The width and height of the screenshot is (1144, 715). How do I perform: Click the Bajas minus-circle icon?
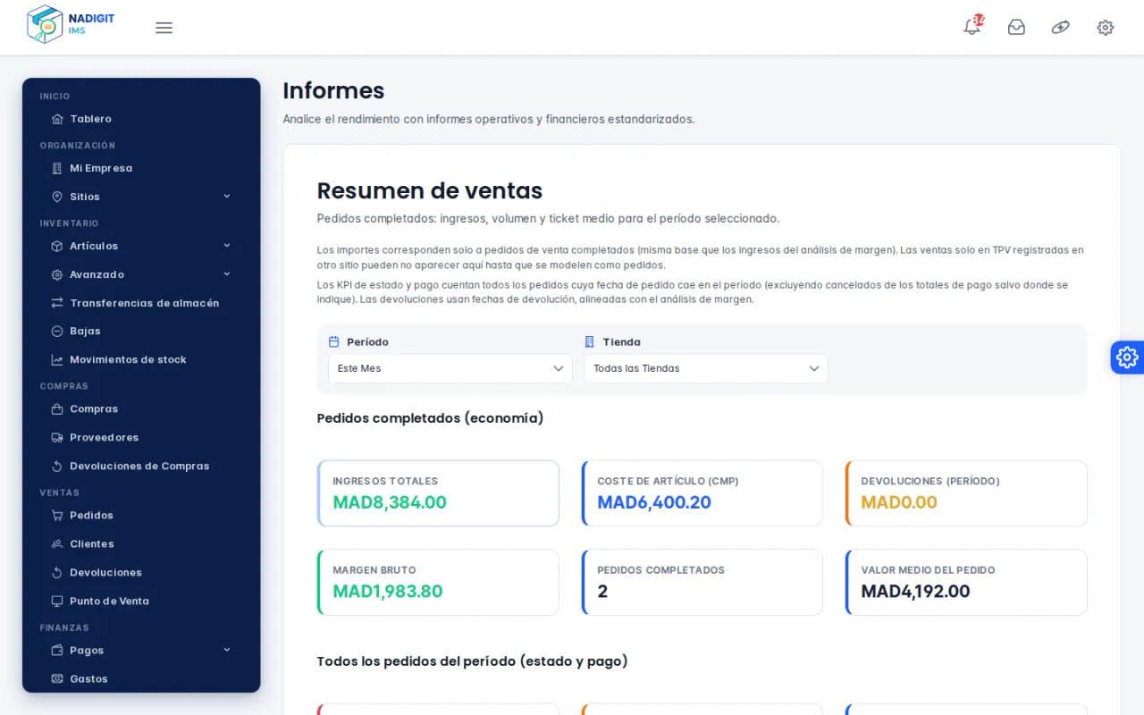57,331
